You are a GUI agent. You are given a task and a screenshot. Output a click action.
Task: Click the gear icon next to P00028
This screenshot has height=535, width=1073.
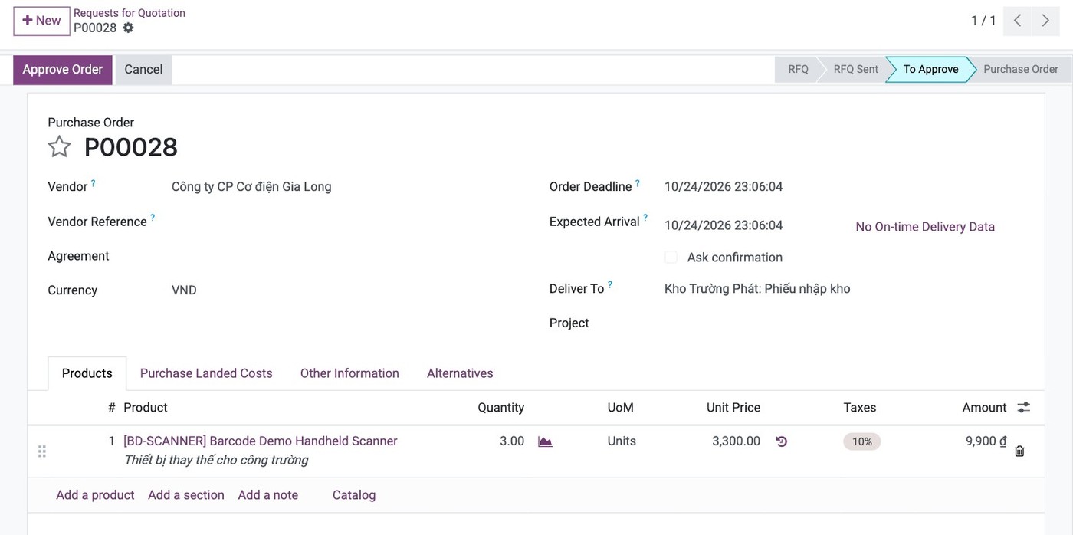pos(128,28)
